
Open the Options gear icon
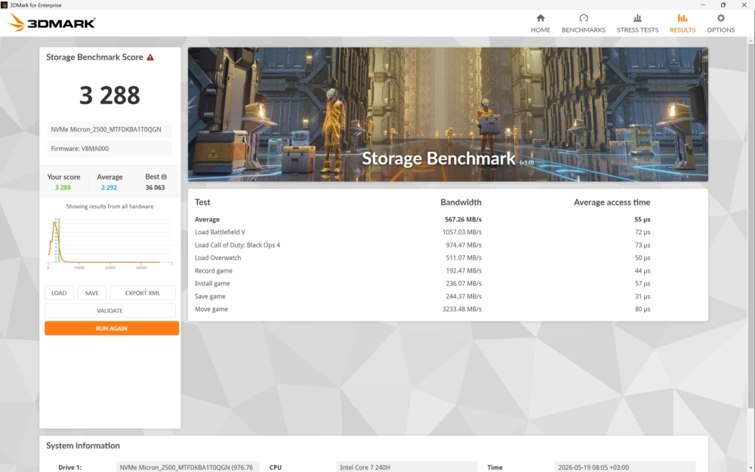coord(720,18)
